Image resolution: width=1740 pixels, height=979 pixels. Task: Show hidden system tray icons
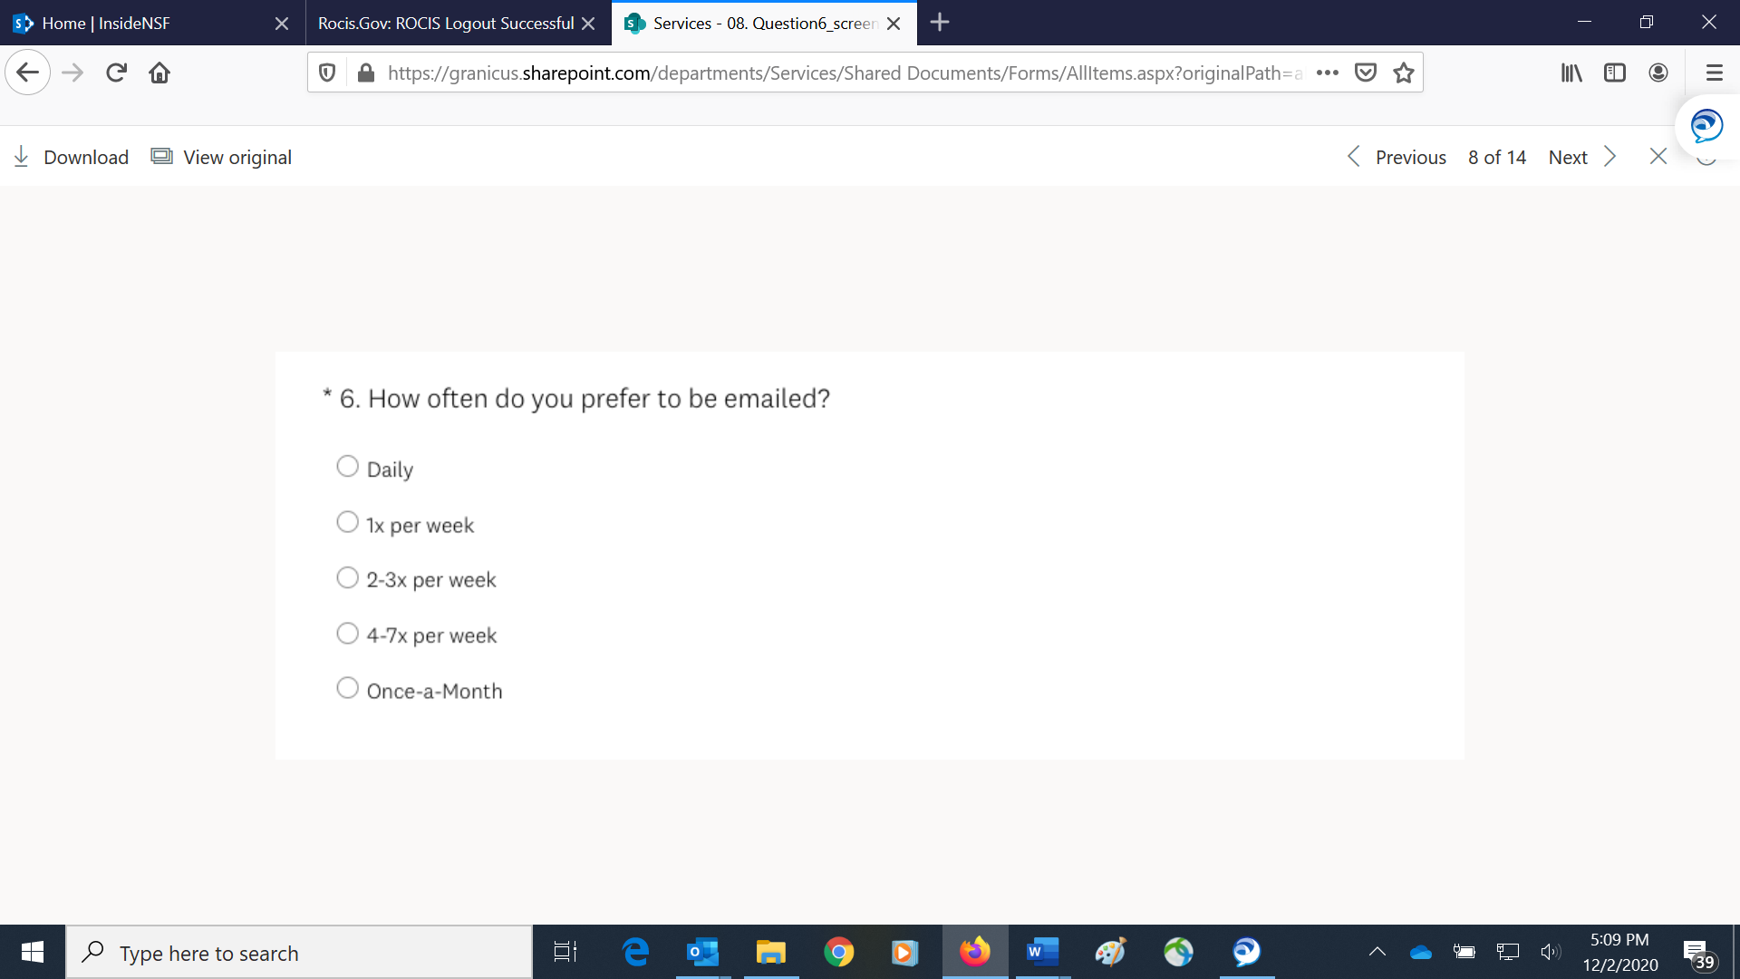point(1377,952)
